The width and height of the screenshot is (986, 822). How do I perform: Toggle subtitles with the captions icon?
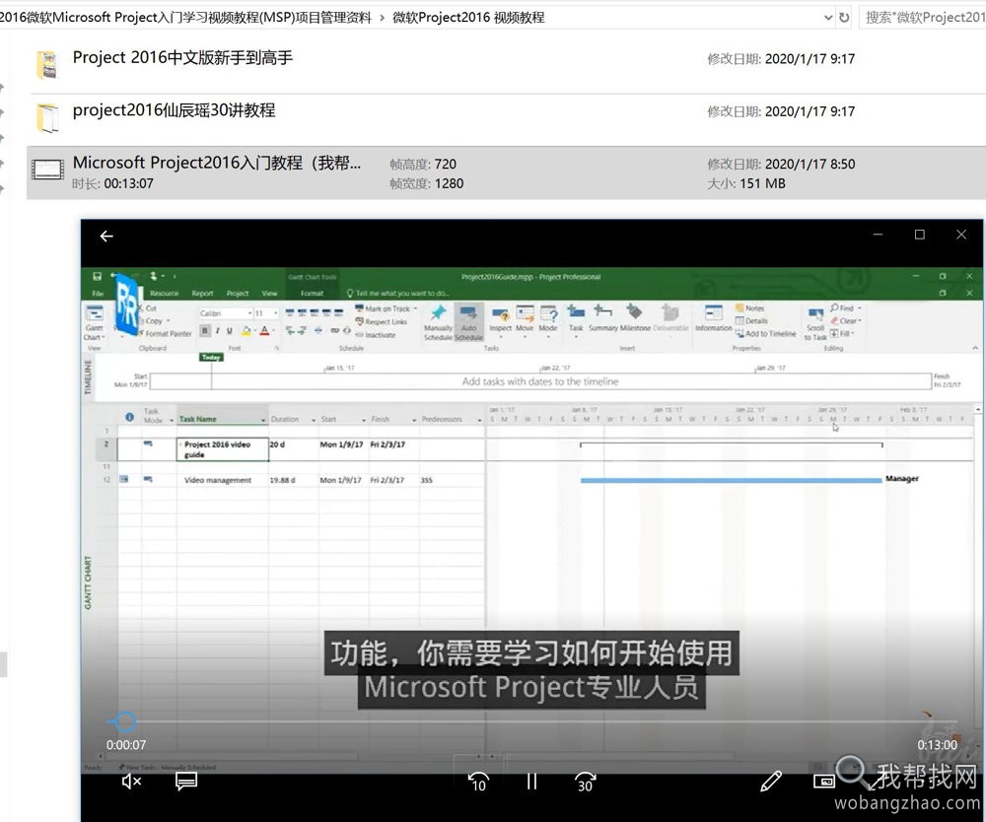[186, 782]
